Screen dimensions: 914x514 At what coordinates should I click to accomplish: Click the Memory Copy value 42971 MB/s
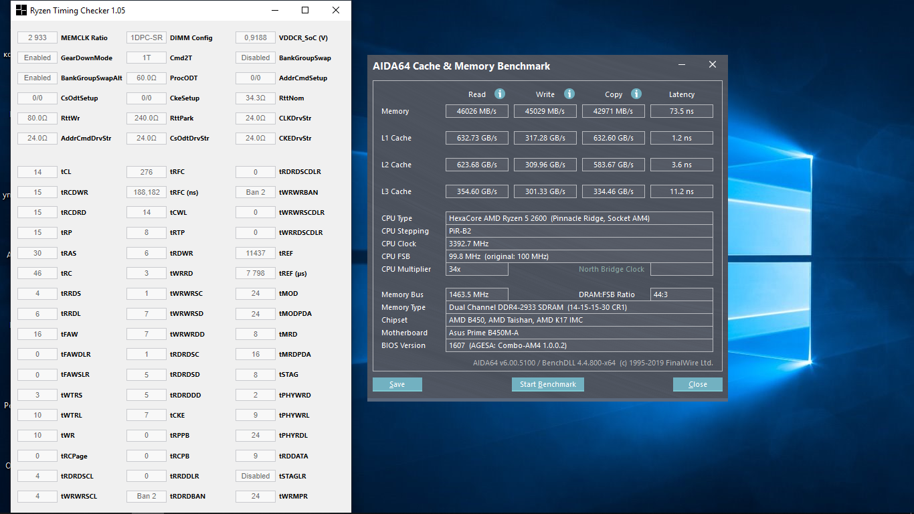point(614,111)
